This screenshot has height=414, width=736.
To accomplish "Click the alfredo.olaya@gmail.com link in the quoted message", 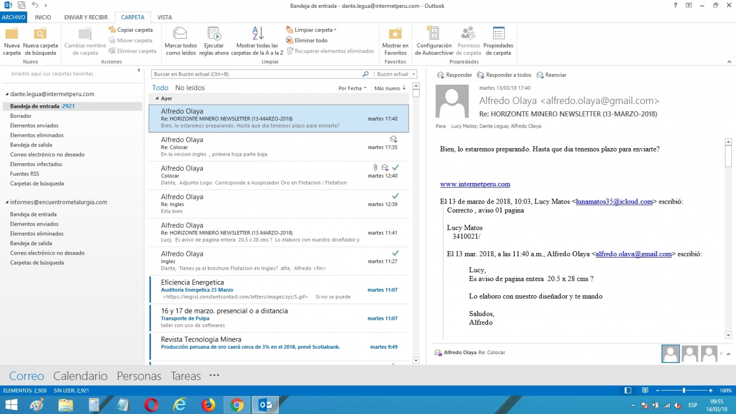I will (x=633, y=254).
